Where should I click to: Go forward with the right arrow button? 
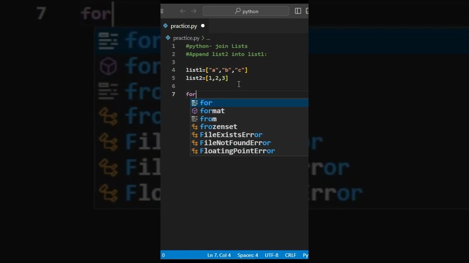point(194,11)
